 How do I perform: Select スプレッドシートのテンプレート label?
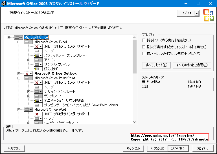tap(66, 55)
